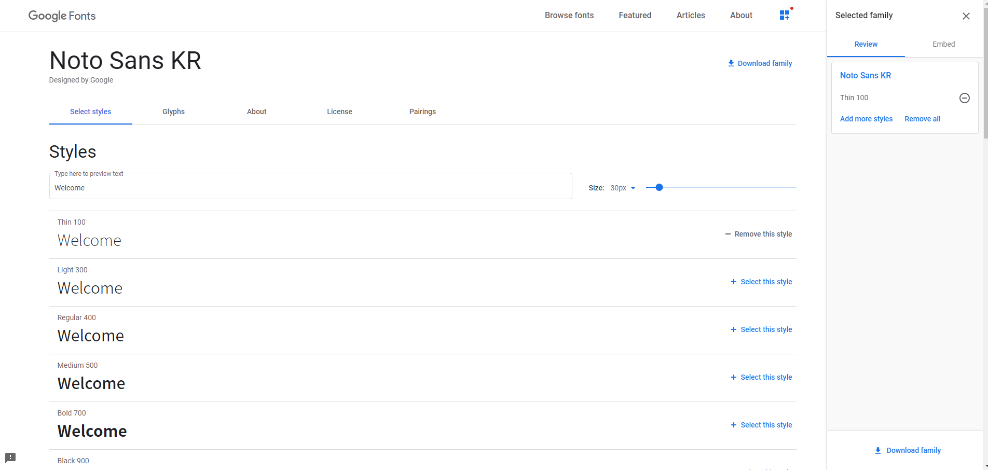Screen dimensions: 988x470
Task: Select the Select styles tab
Action: [90, 112]
